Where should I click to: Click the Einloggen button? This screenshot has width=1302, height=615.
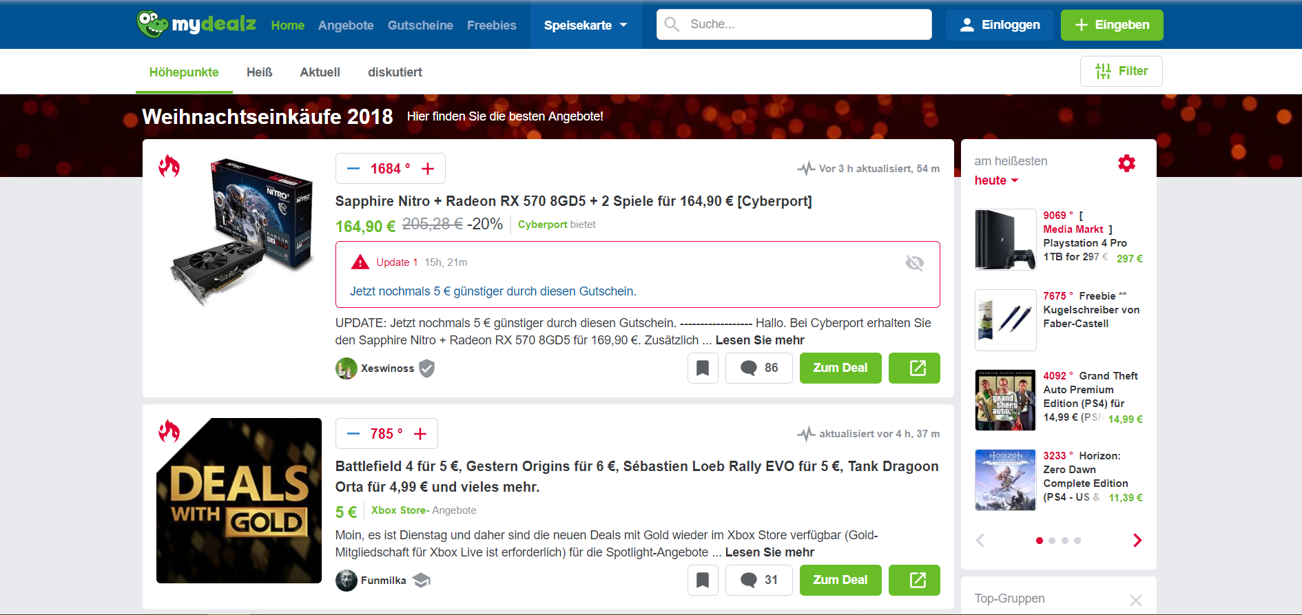point(1000,25)
